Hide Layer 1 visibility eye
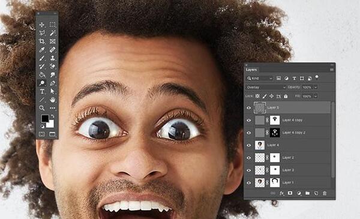 click(x=249, y=183)
